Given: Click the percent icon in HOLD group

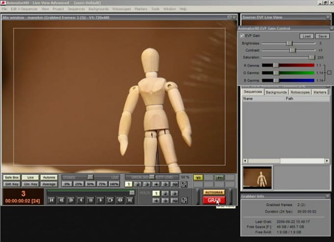Looking at the screenshot, I should [184, 200].
